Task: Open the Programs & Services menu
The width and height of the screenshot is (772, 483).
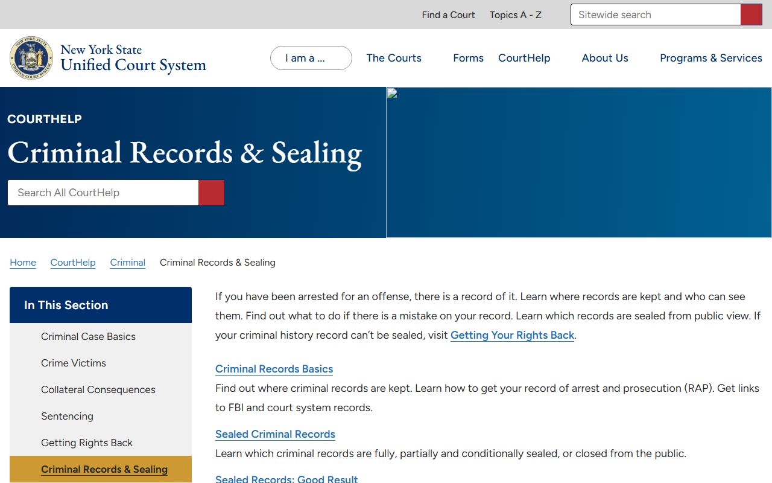Action: click(x=711, y=58)
